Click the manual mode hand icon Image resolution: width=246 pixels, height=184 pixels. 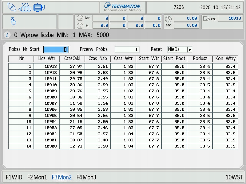(x=14, y=21)
